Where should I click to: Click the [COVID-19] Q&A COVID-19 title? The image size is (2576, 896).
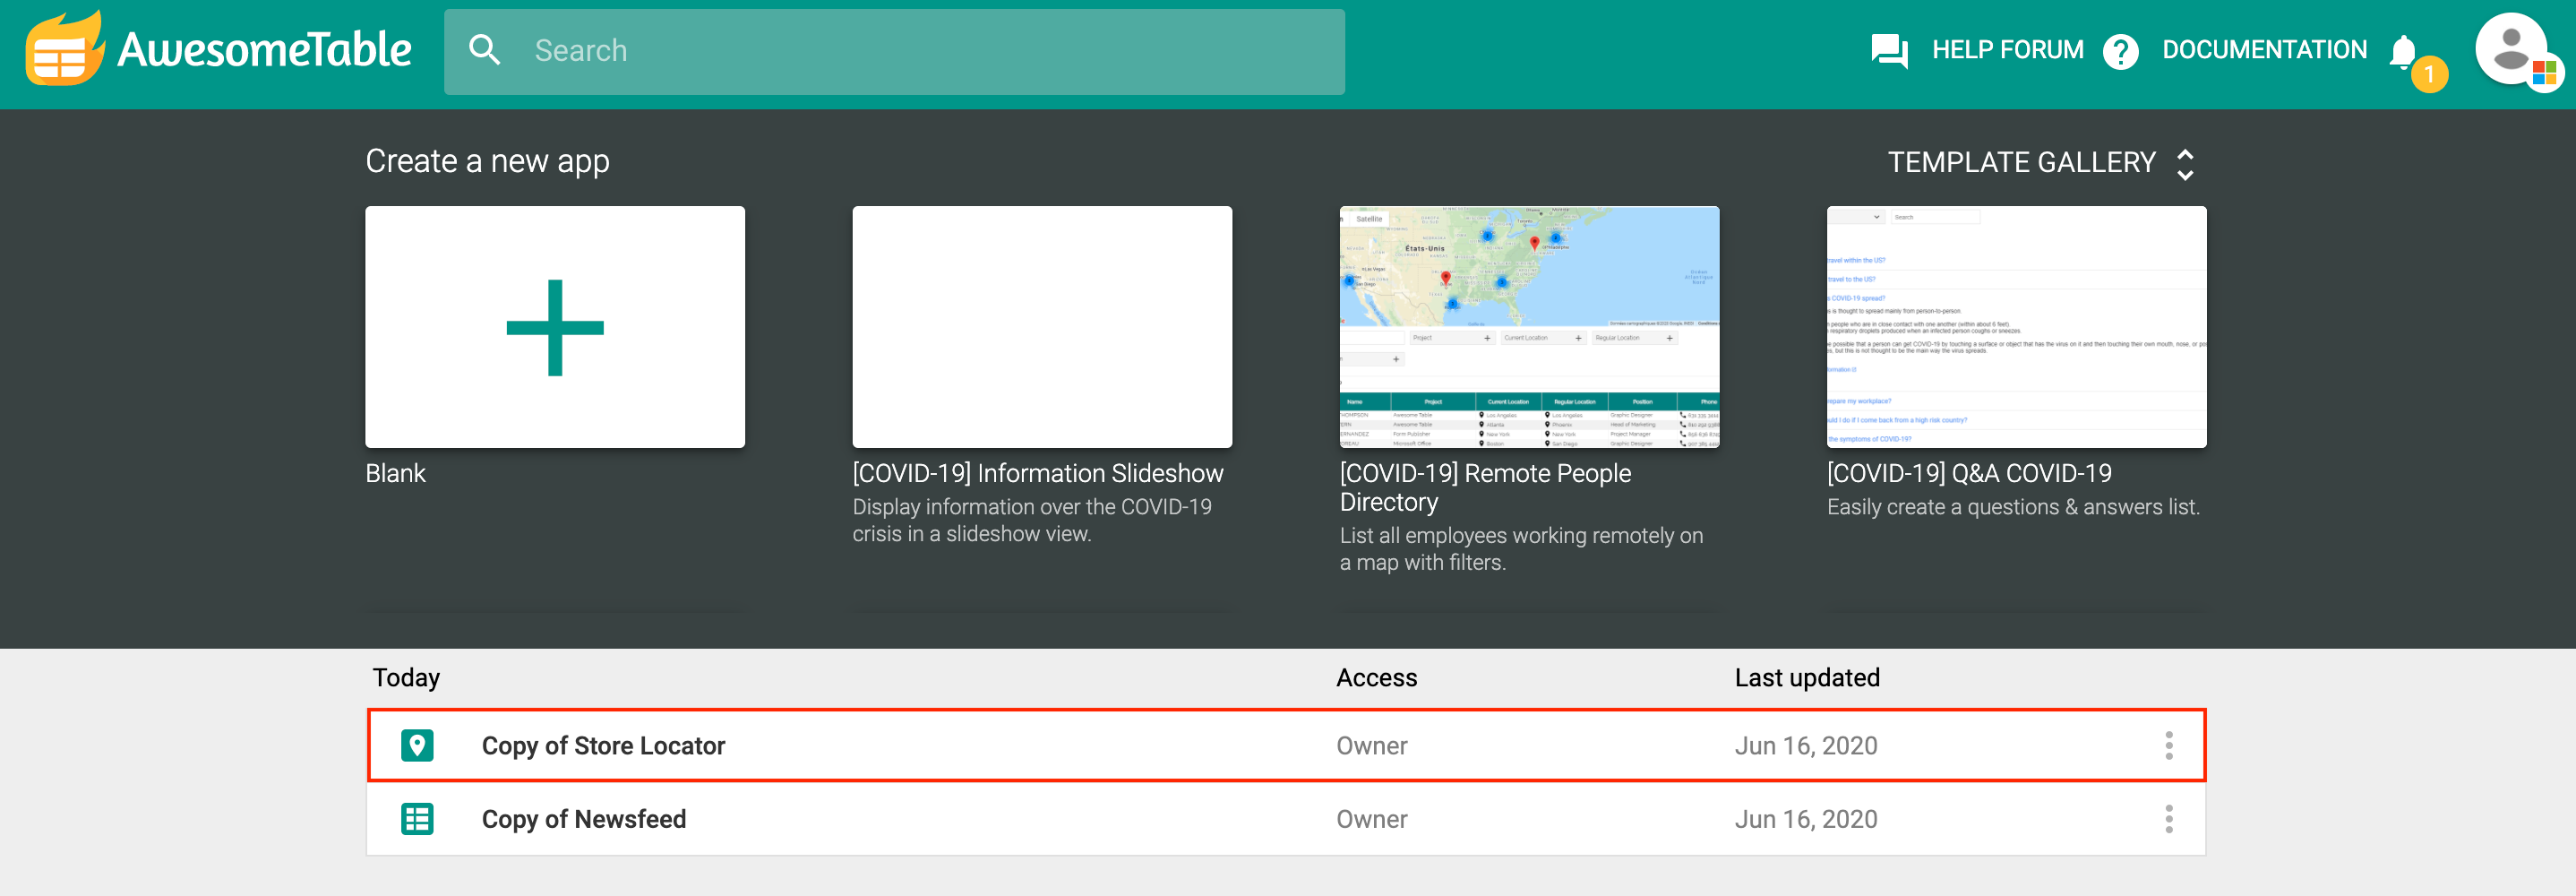(x=1969, y=473)
